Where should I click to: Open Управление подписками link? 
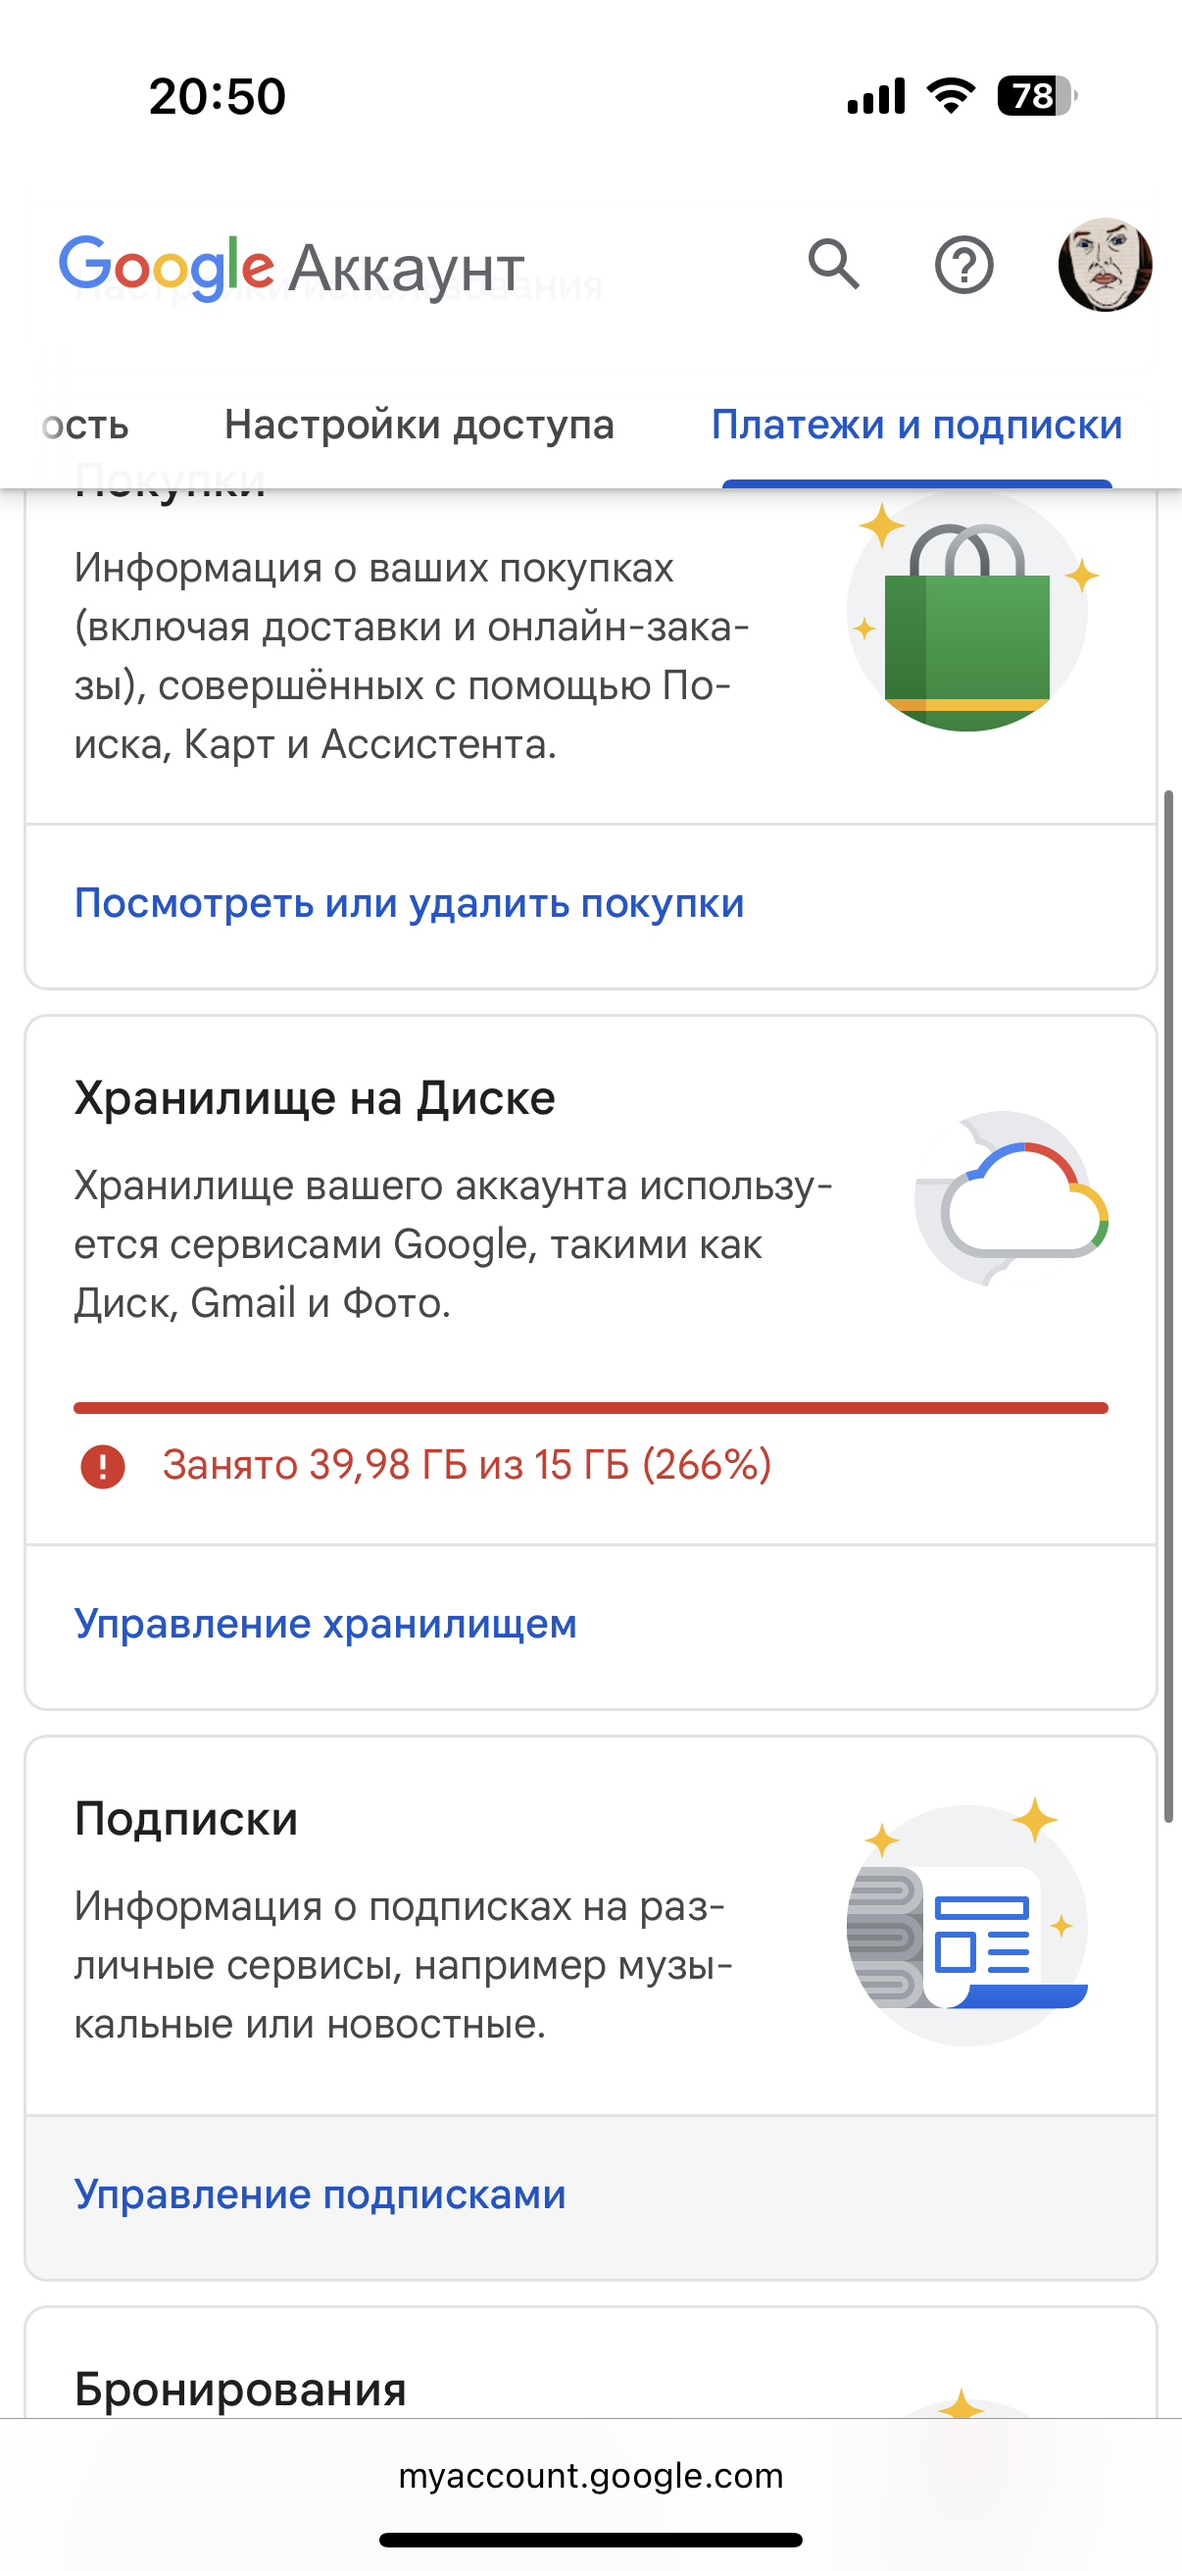pyautogui.click(x=320, y=2194)
